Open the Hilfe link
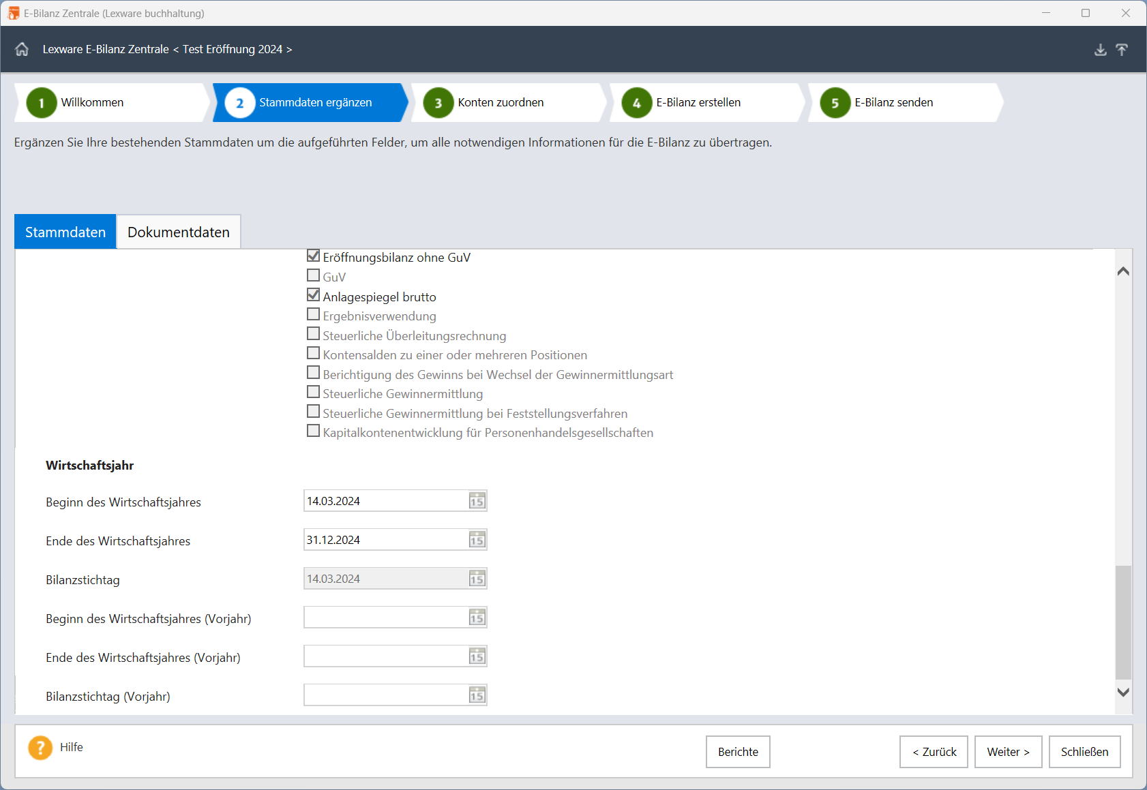The height and width of the screenshot is (790, 1147). click(72, 747)
